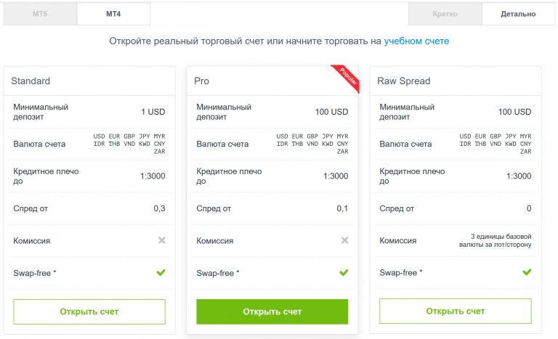Screen dimensions: 558x339
Task: Click the 1:3000 leverage value in Pro card
Action: coord(336,176)
